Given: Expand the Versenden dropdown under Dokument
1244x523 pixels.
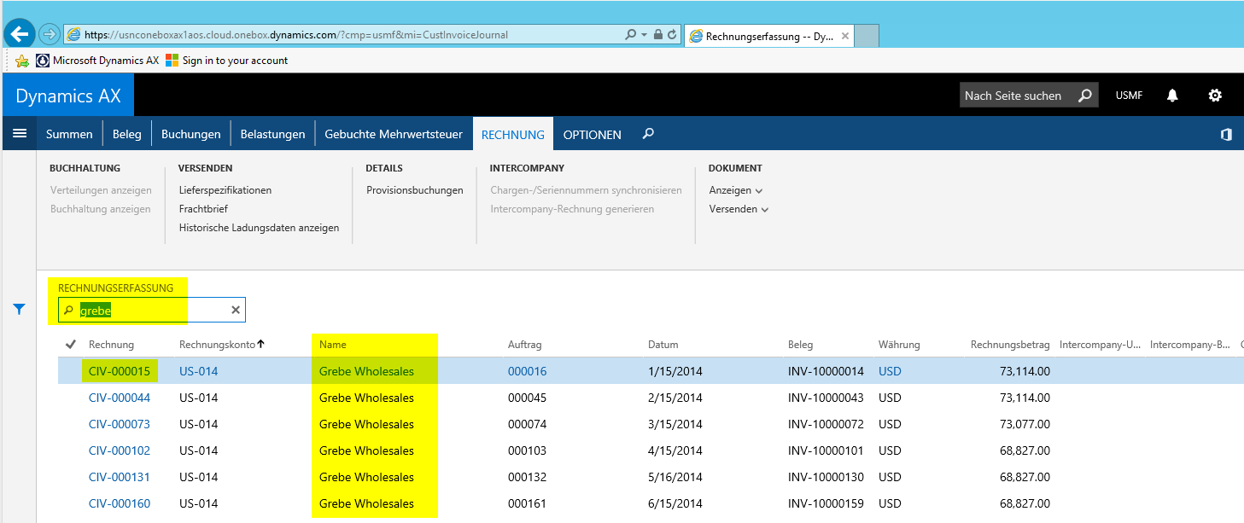Looking at the screenshot, I should tap(739, 209).
